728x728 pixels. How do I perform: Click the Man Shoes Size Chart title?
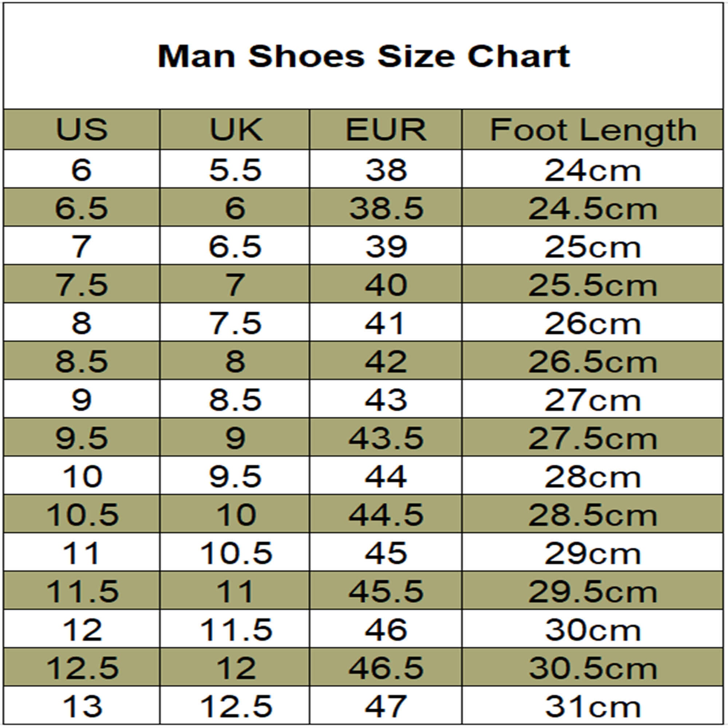[x=364, y=56]
